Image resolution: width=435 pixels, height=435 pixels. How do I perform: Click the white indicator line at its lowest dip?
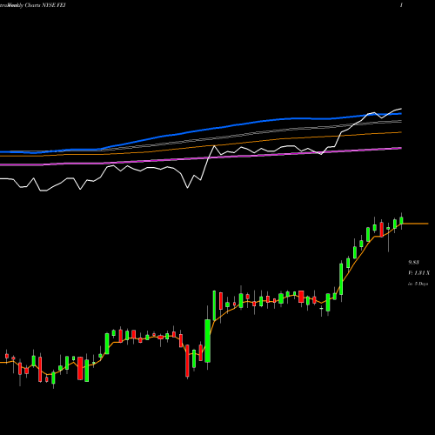pyautogui.click(x=43, y=191)
